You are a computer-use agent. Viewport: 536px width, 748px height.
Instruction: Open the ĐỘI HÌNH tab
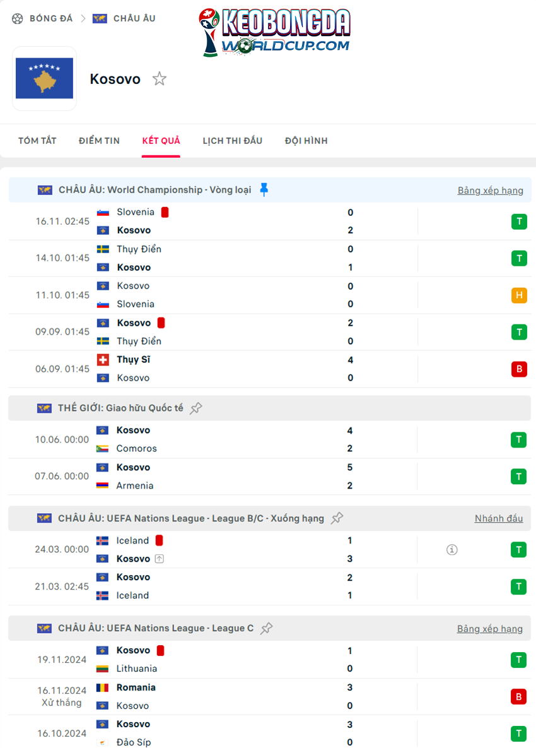pyautogui.click(x=306, y=141)
